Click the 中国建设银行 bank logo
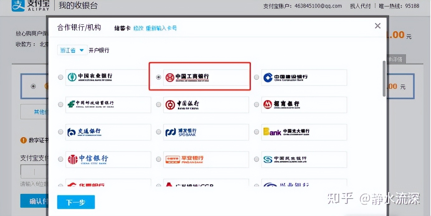This screenshot has height=216, width=431. point(286,77)
